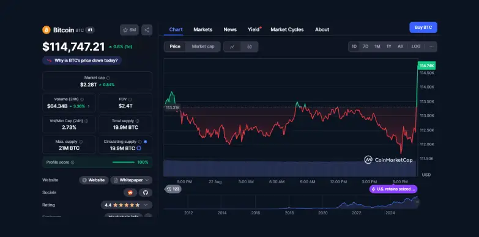Click the Max. supply info icon
This screenshot has width=479, height=237.
pos(81,142)
